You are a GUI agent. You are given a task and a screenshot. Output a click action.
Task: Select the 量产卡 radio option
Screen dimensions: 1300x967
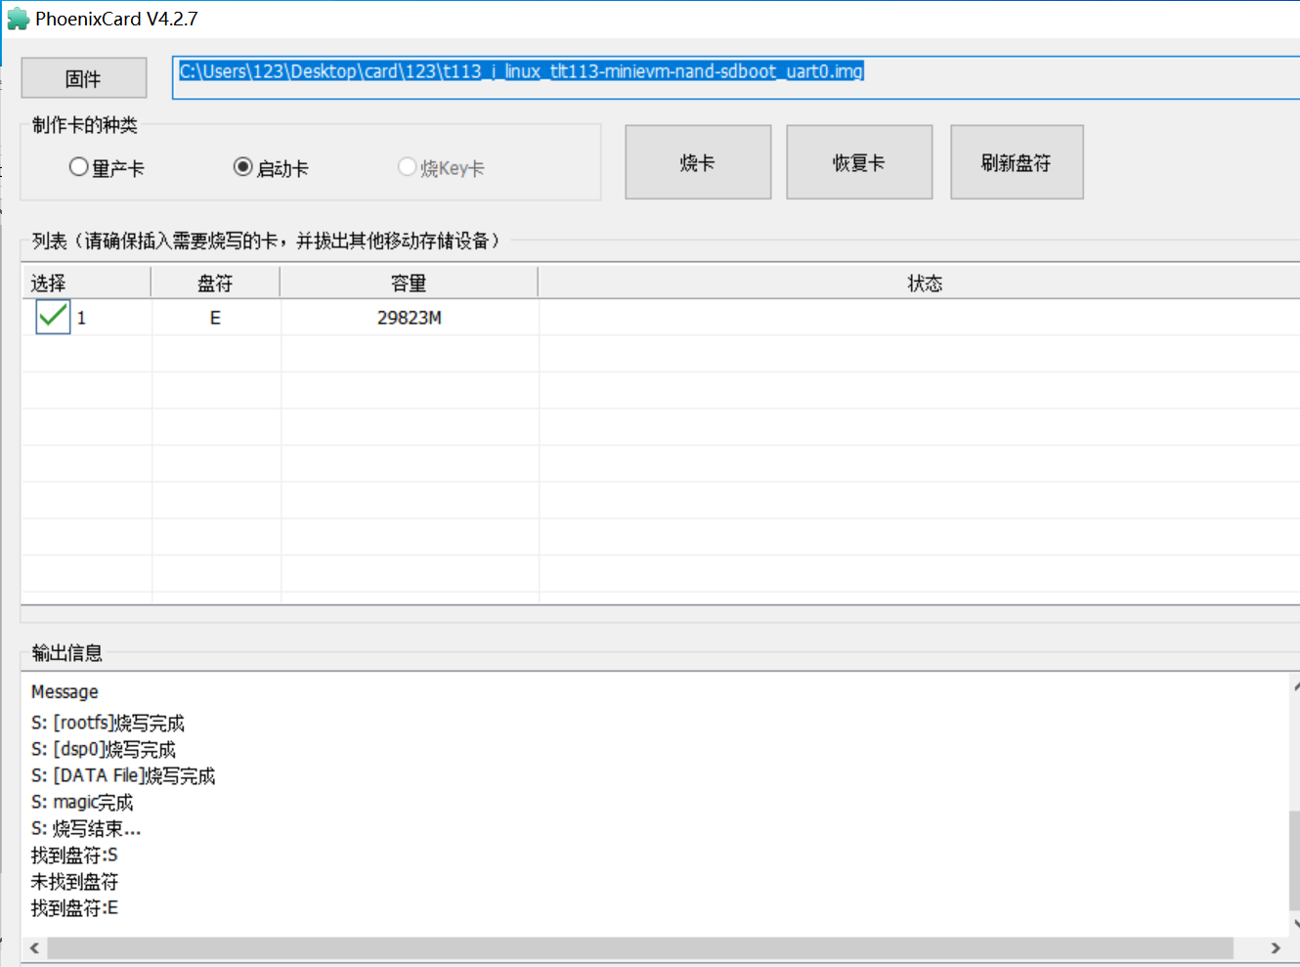(79, 167)
